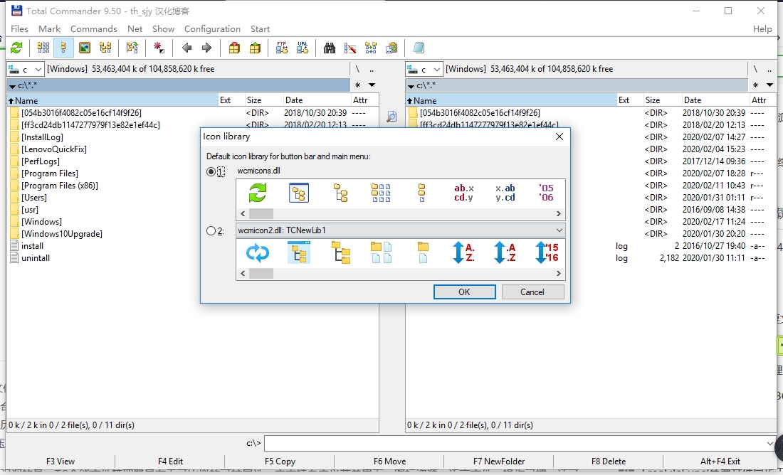Sort left panel by Name column header
Viewport: 783px width, 475px height.
pyautogui.click(x=113, y=100)
